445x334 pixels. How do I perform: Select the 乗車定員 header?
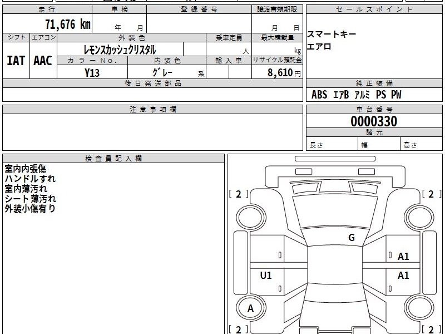tap(229, 37)
